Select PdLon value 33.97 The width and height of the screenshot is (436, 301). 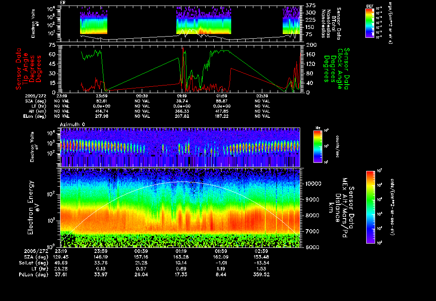[100, 275]
